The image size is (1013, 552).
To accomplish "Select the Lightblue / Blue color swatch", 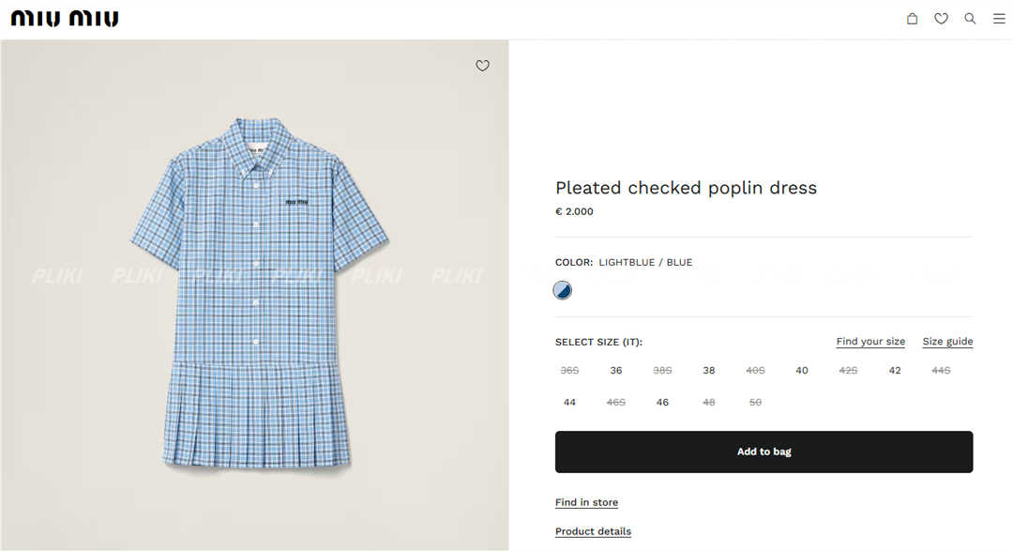I will pyautogui.click(x=563, y=290).
